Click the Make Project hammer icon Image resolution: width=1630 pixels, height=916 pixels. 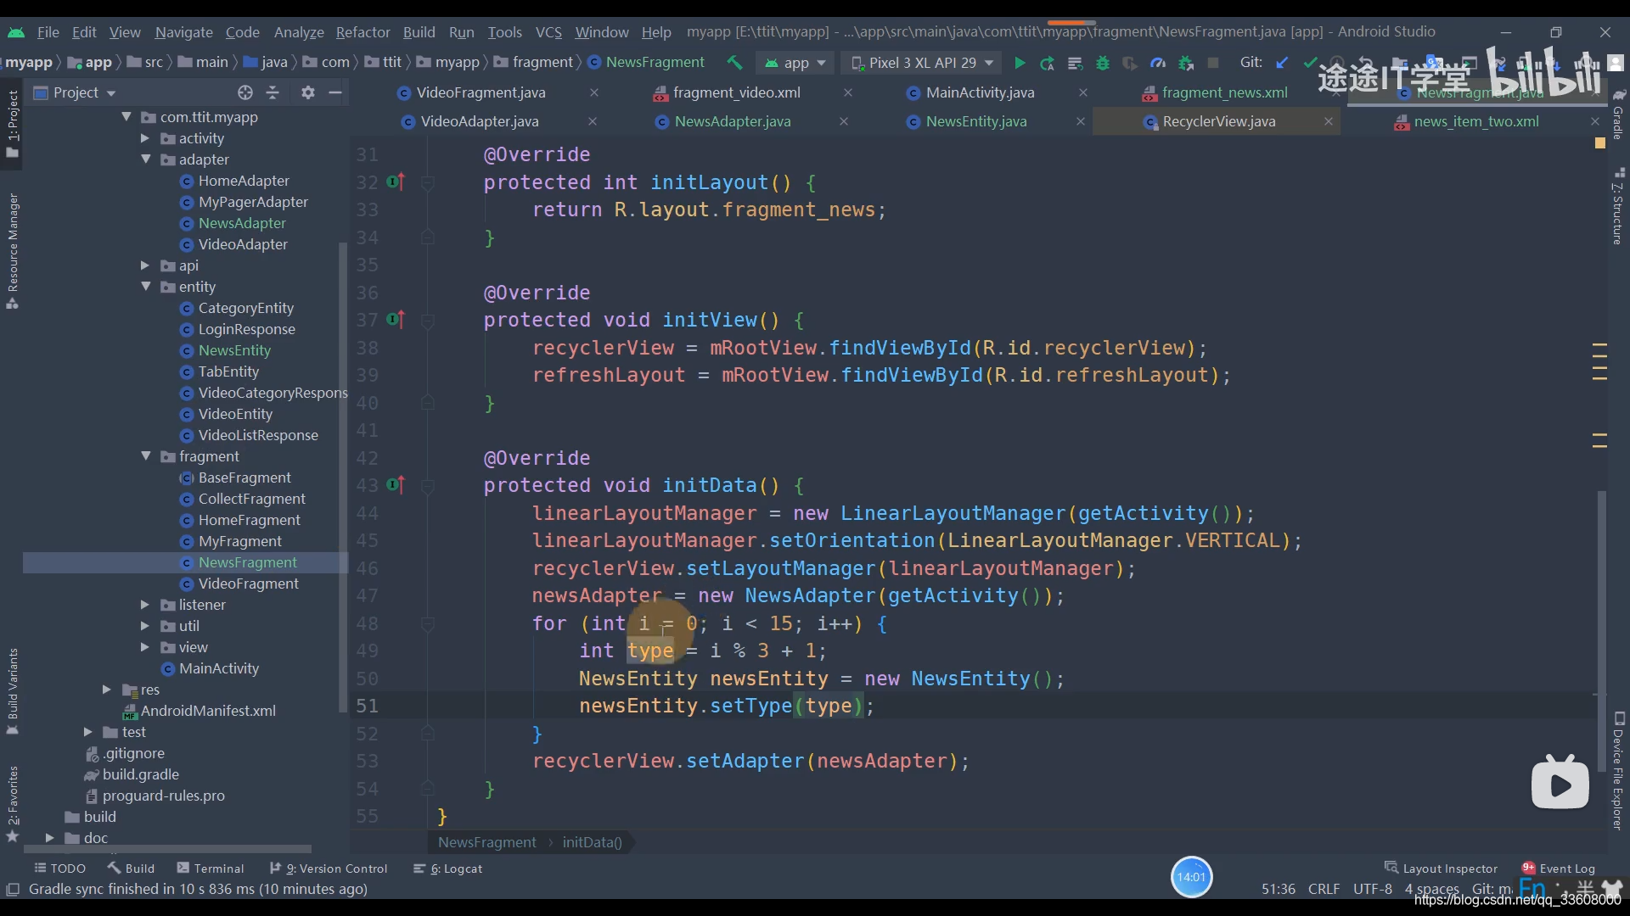[x=735, y=63]
